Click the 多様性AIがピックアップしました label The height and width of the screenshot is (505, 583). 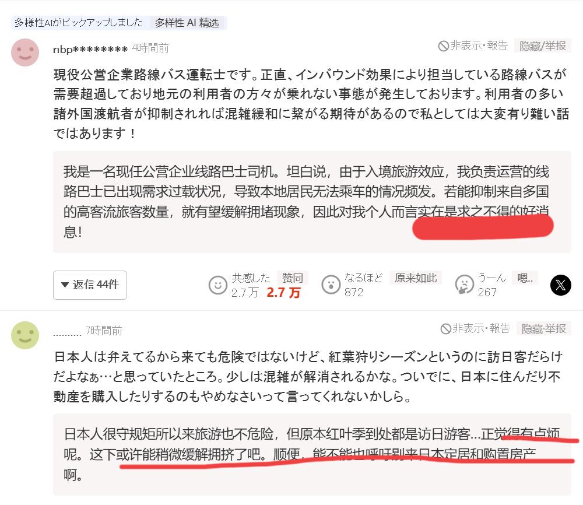[79, 23]
